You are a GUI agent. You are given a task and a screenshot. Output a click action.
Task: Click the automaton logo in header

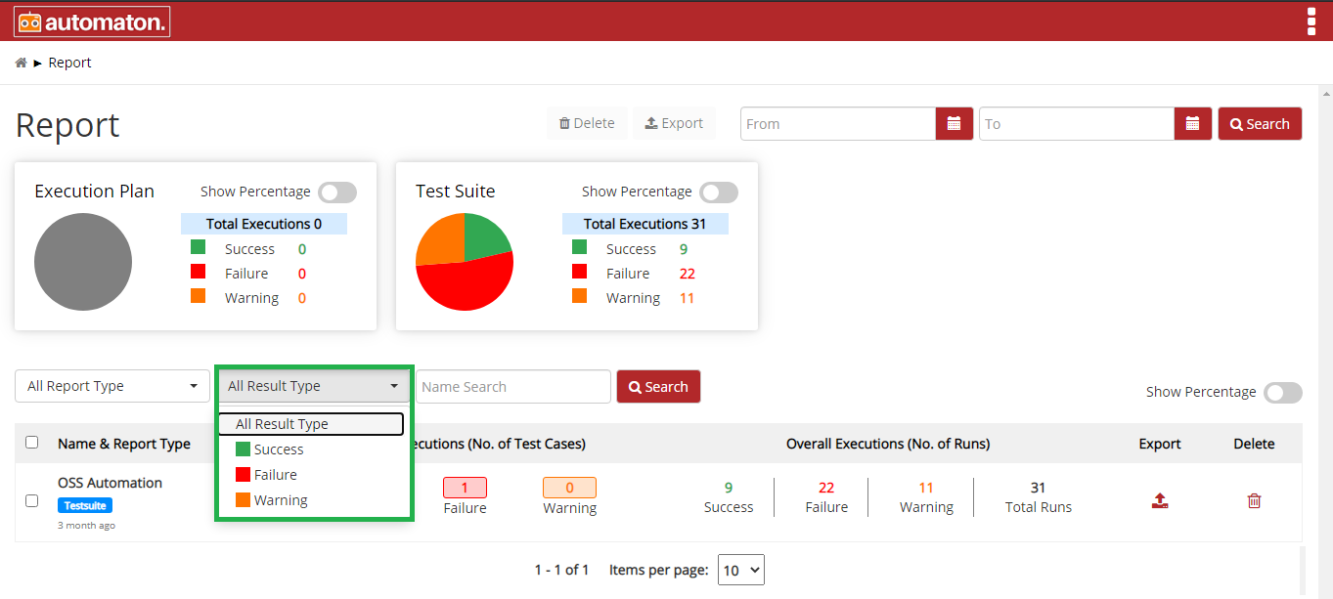pyautogui.click(x=92, y=21)
